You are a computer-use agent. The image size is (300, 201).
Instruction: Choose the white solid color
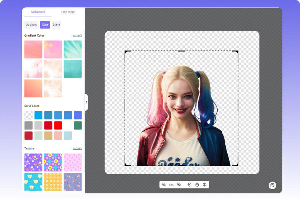tap(68, 125)
